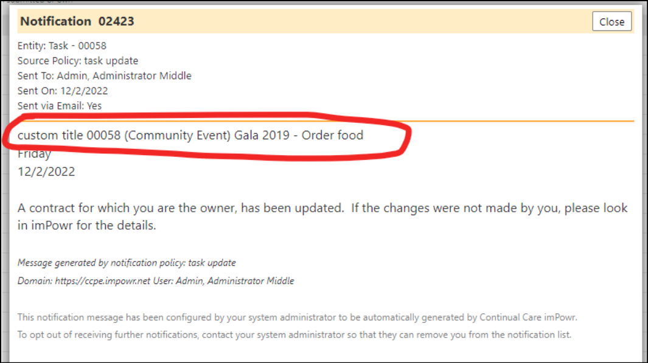Open the ccpe.impowr.net domain link
The image size is (648, 363).
pos(102,282)
